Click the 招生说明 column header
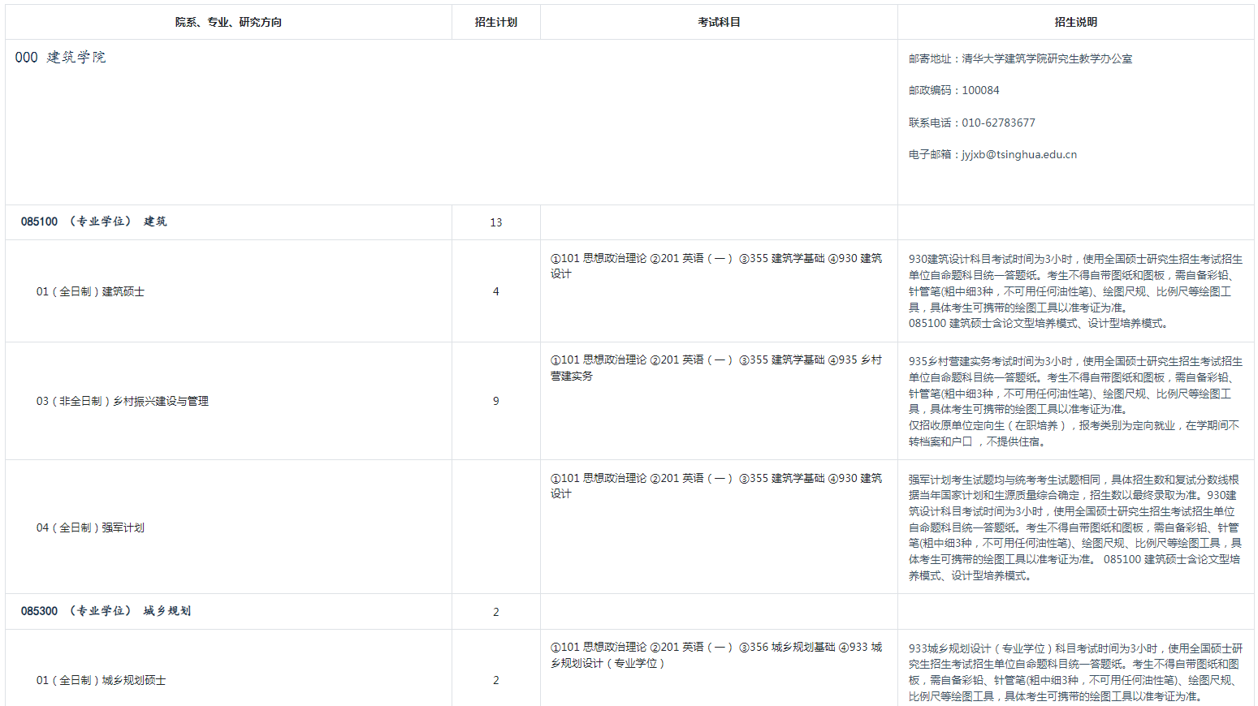The height and width of the screenshot is (706, 1258). coord(1075,23)
